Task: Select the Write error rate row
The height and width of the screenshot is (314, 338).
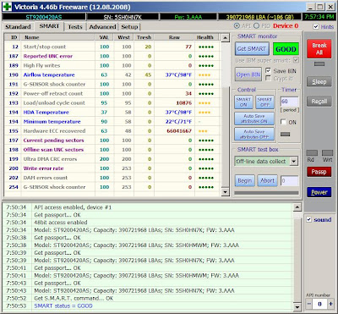Action: point(112,168)
